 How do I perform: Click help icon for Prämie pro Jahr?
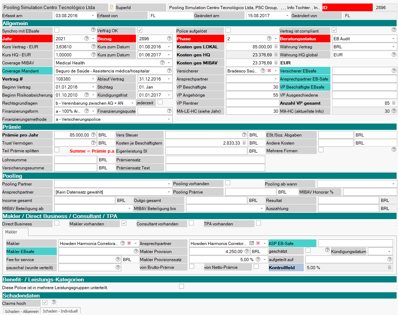tap(94, 135)
